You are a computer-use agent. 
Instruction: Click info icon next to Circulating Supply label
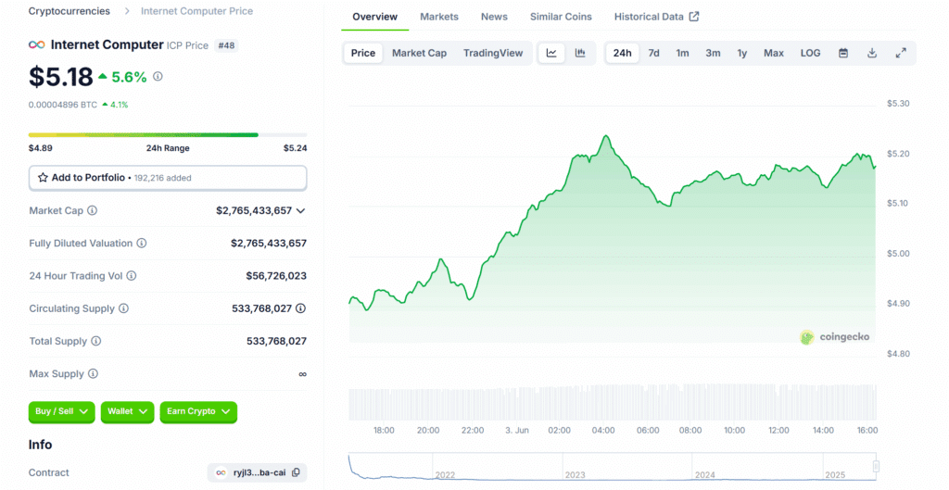pos(123,308)
